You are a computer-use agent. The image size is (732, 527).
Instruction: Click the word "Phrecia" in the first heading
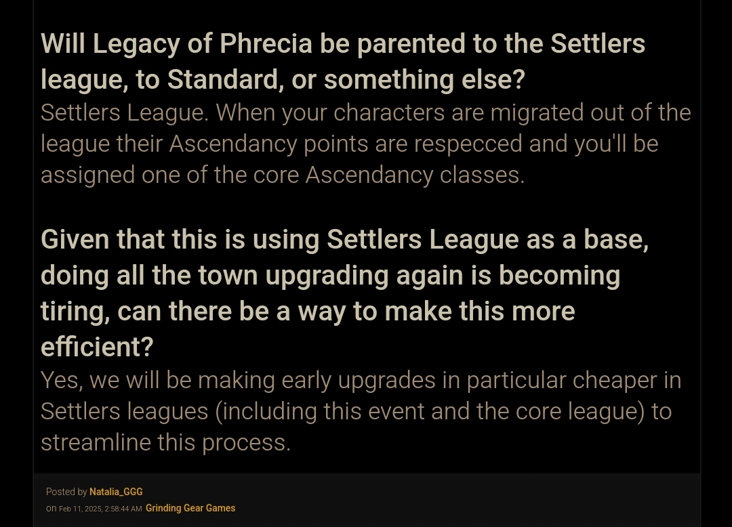(x=266, y=44)
